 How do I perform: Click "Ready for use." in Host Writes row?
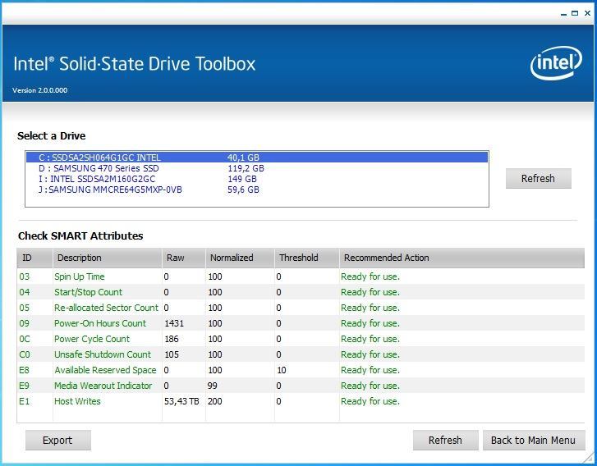point(370,401)
